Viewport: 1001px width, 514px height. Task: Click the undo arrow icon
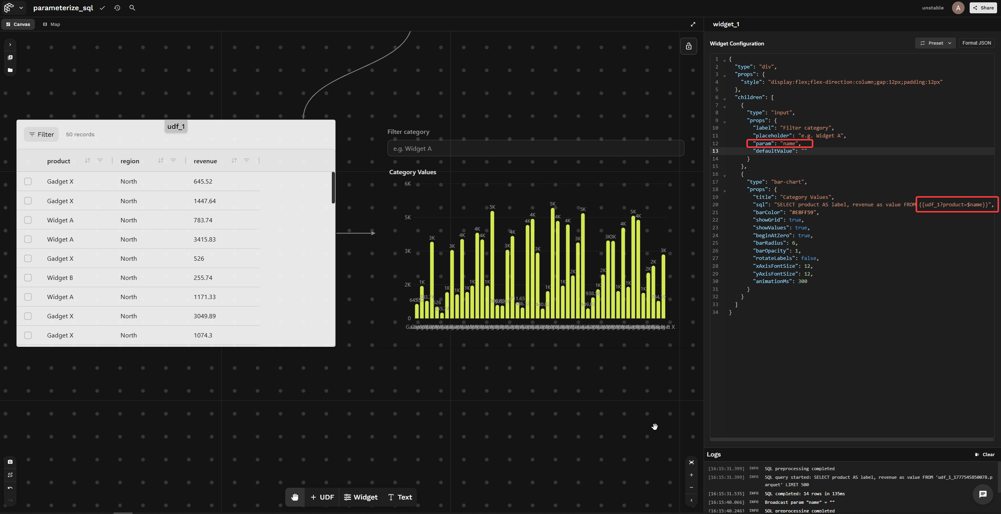(10, 488)
